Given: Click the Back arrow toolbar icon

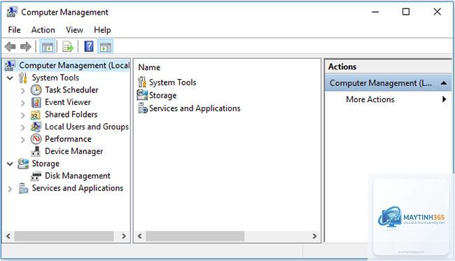Looking at the screenshot, I should 10,46.
